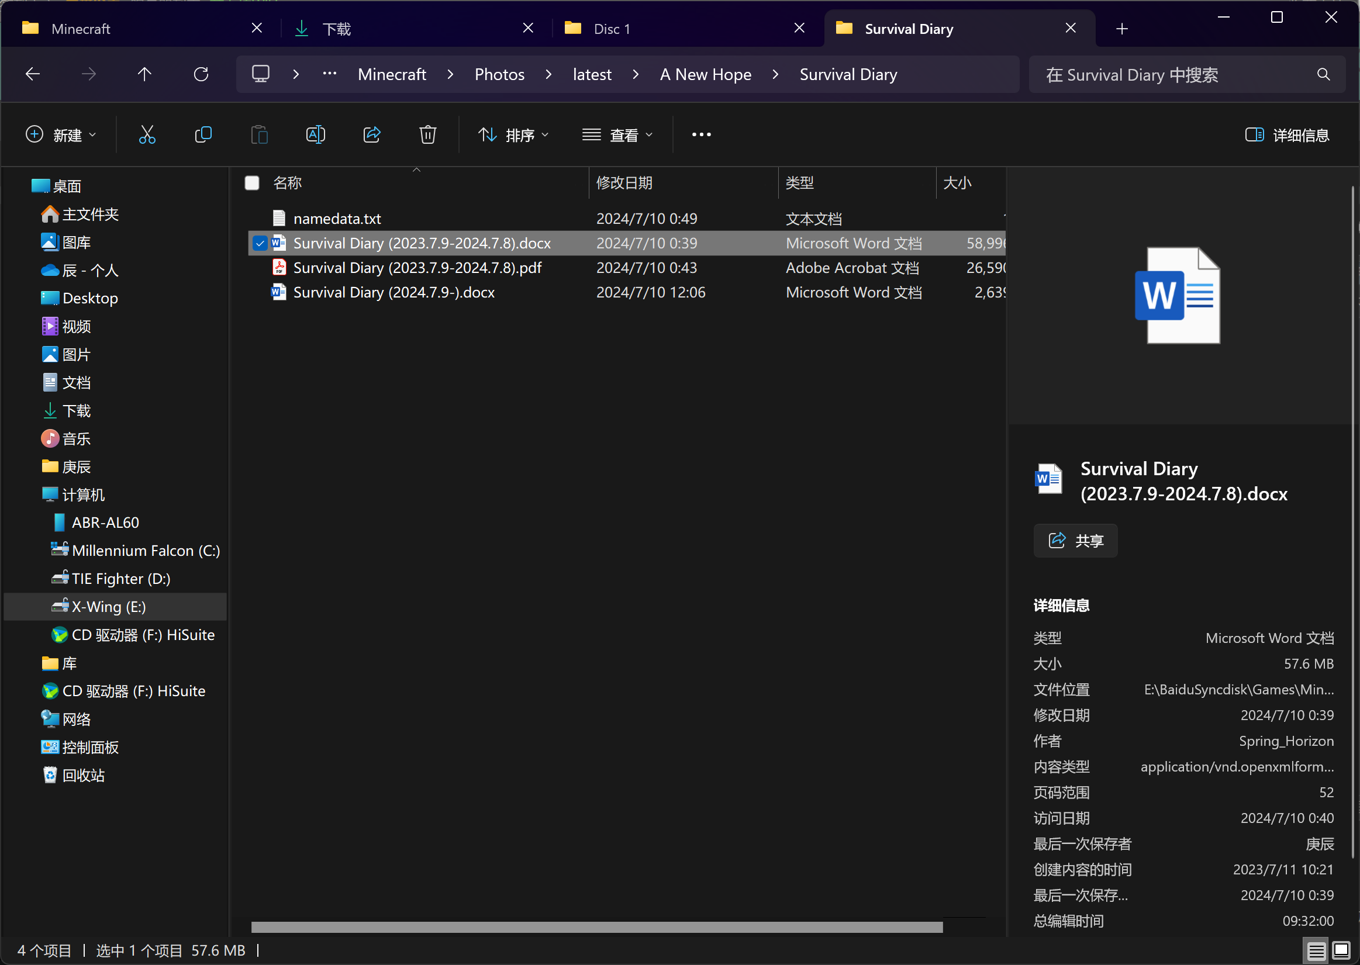Click the Copy icon in toolbar

[x=203, y=135]
